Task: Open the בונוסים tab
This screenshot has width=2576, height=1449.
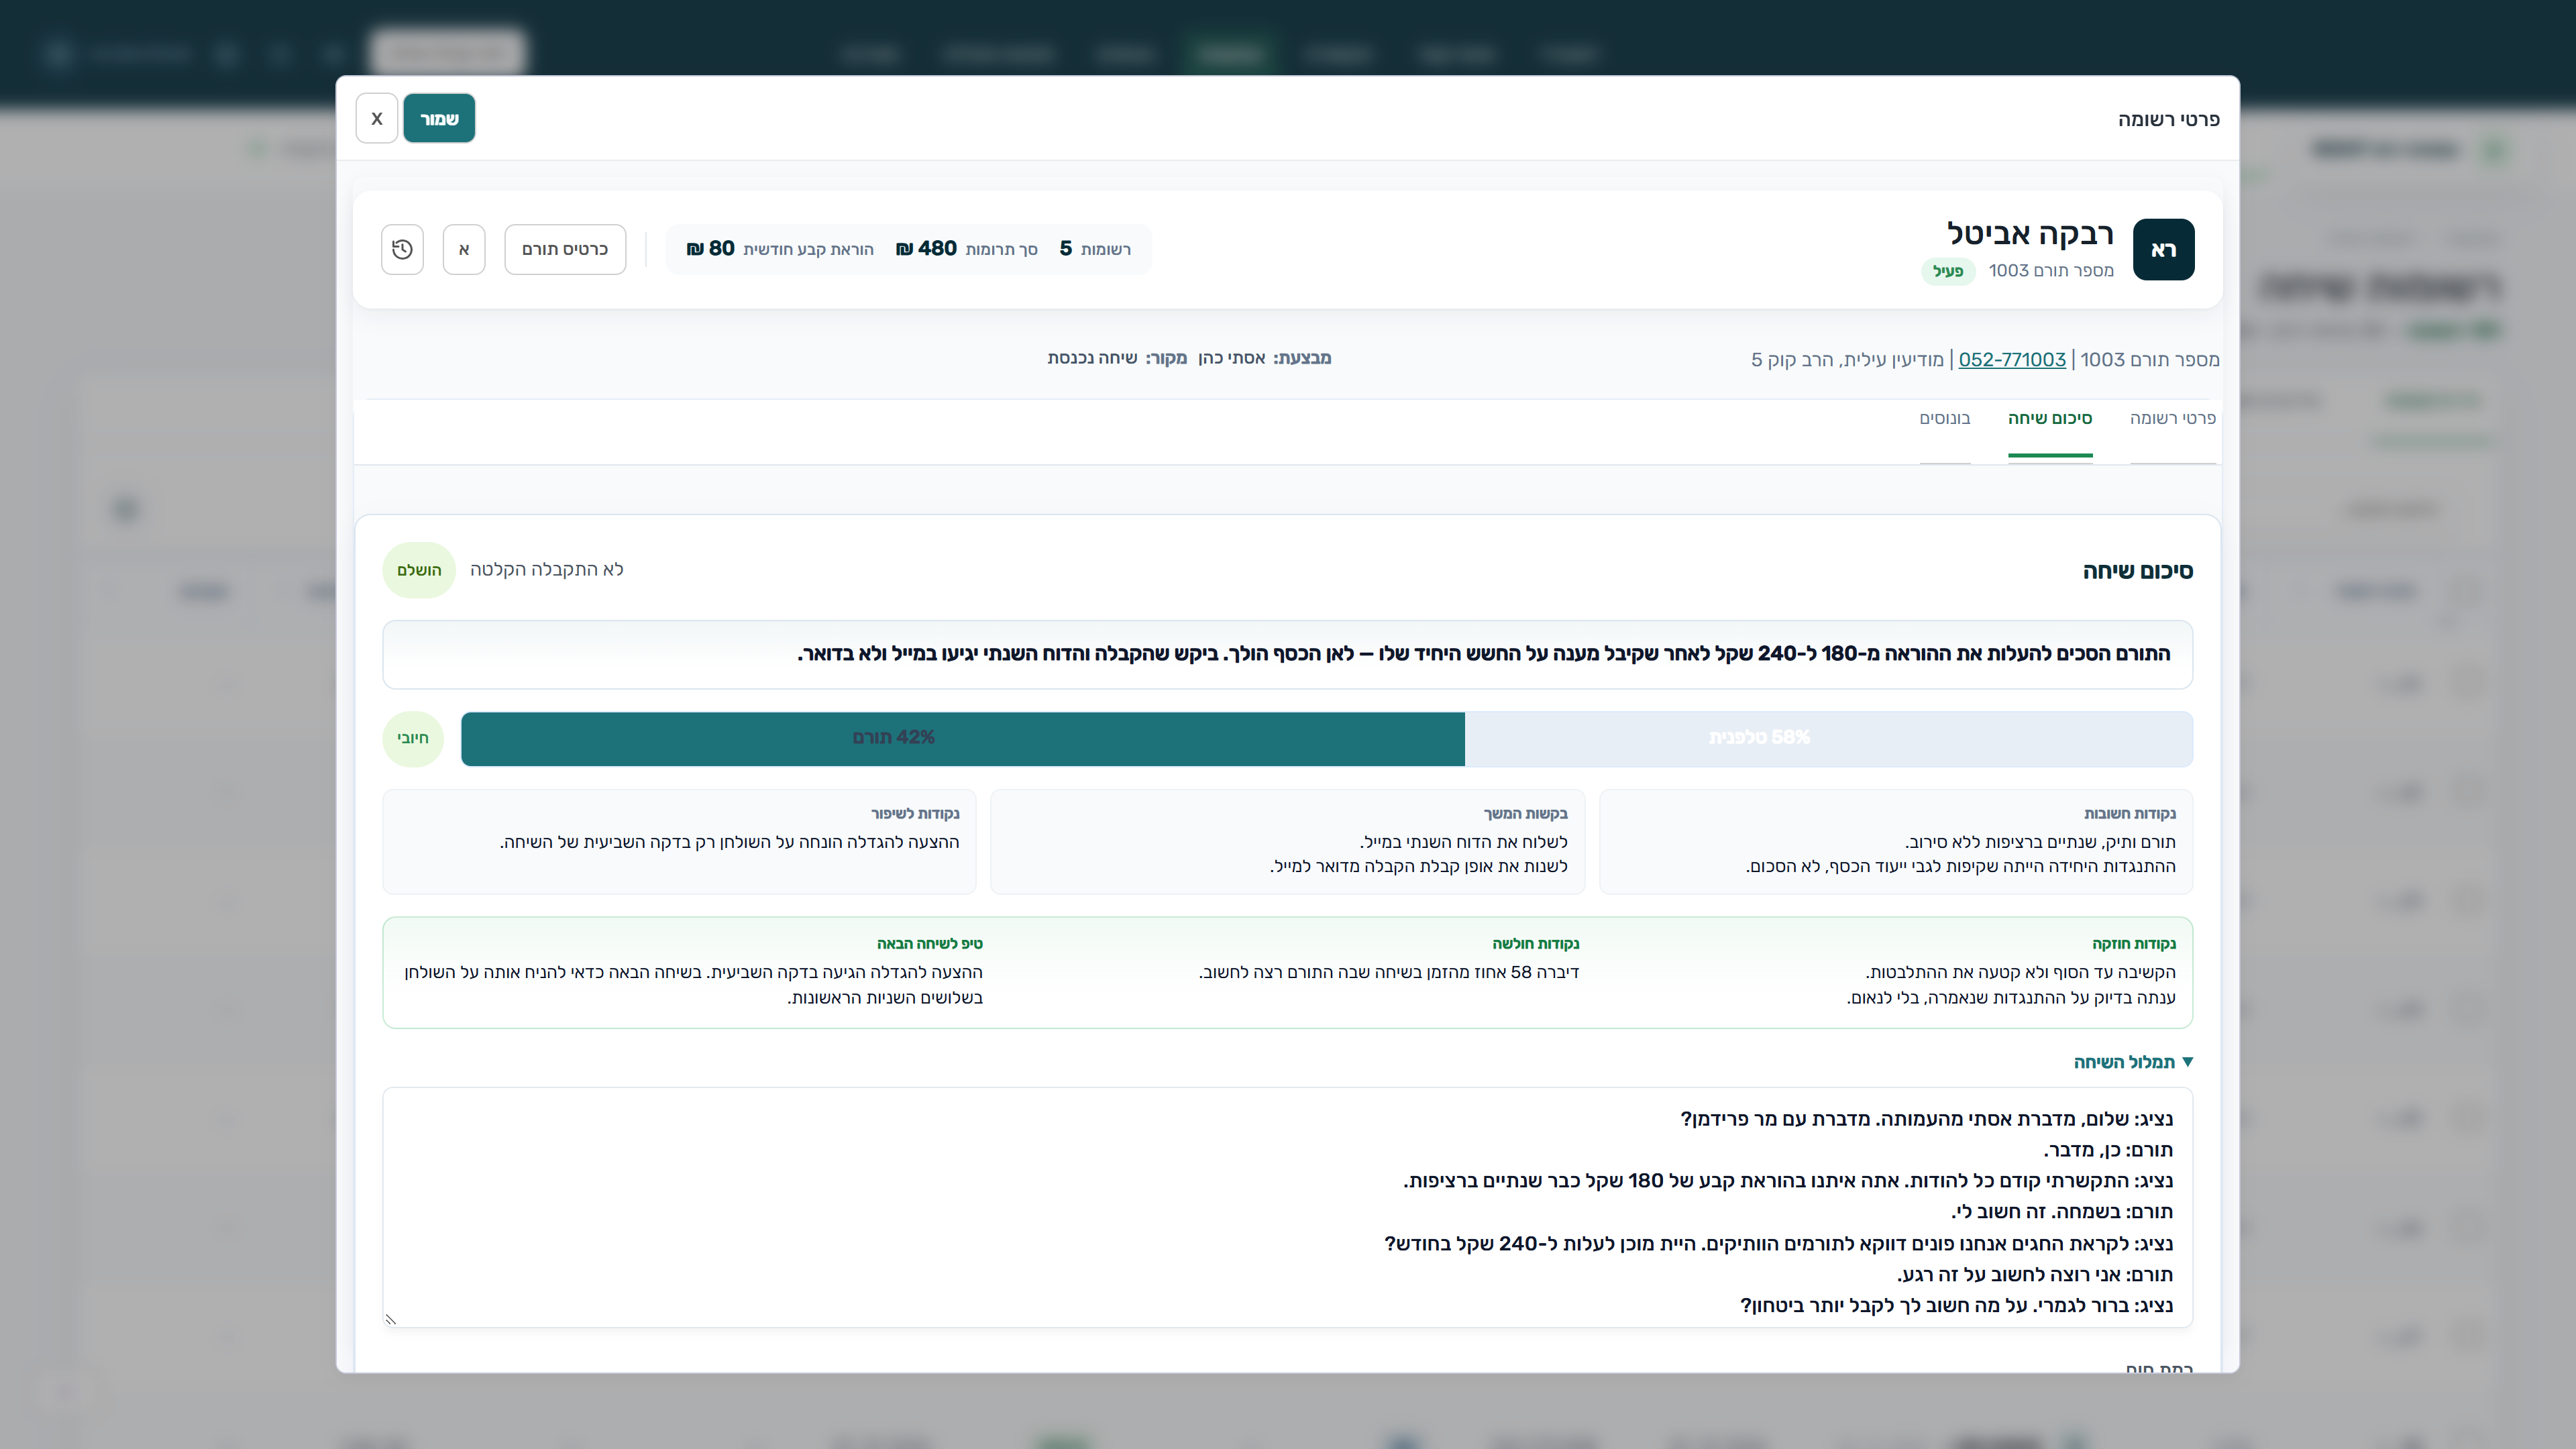Action: coord(1944,418)
